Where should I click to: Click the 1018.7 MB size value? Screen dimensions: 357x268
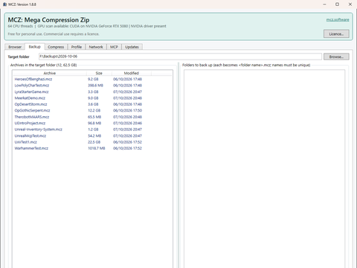[x=97, y=148]
